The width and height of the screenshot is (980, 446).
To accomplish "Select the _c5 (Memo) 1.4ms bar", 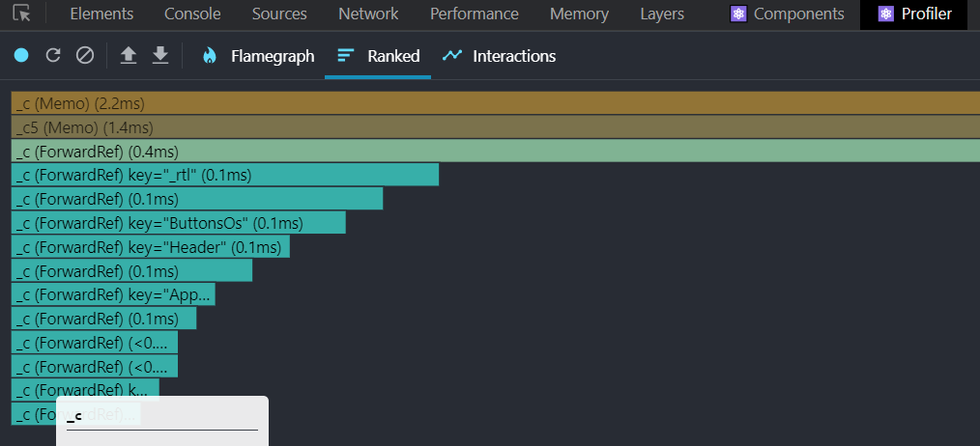I will point(496,127).
